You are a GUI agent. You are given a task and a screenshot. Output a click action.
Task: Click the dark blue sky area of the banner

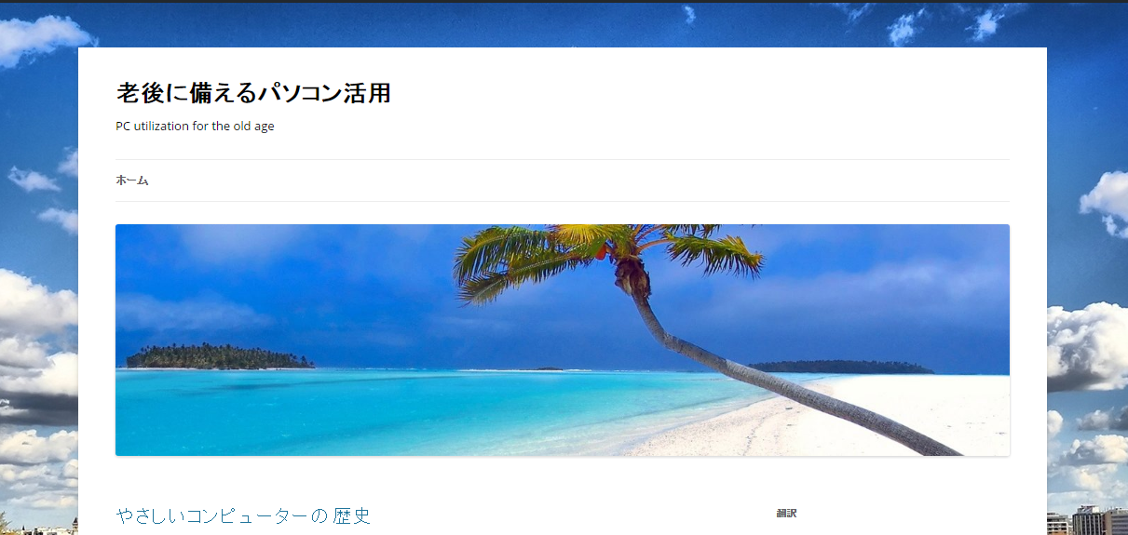[x=279, y=279]
